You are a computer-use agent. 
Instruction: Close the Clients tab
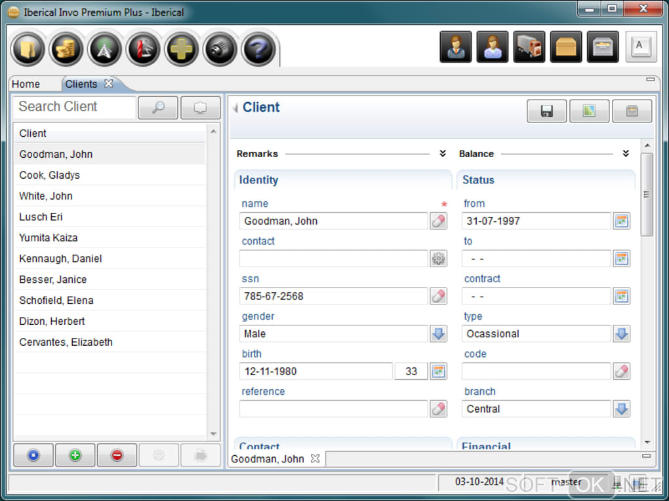click(109, 84)
